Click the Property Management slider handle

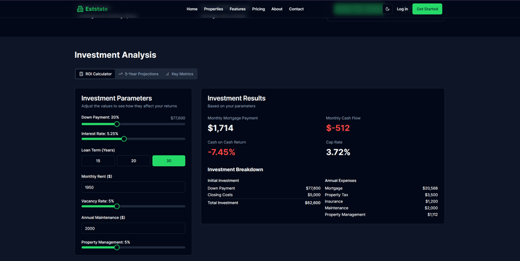tap(117, 247)
